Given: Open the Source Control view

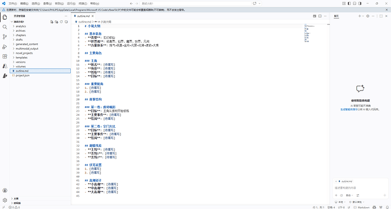Looking at the screenshot, I should coord(5,37).
